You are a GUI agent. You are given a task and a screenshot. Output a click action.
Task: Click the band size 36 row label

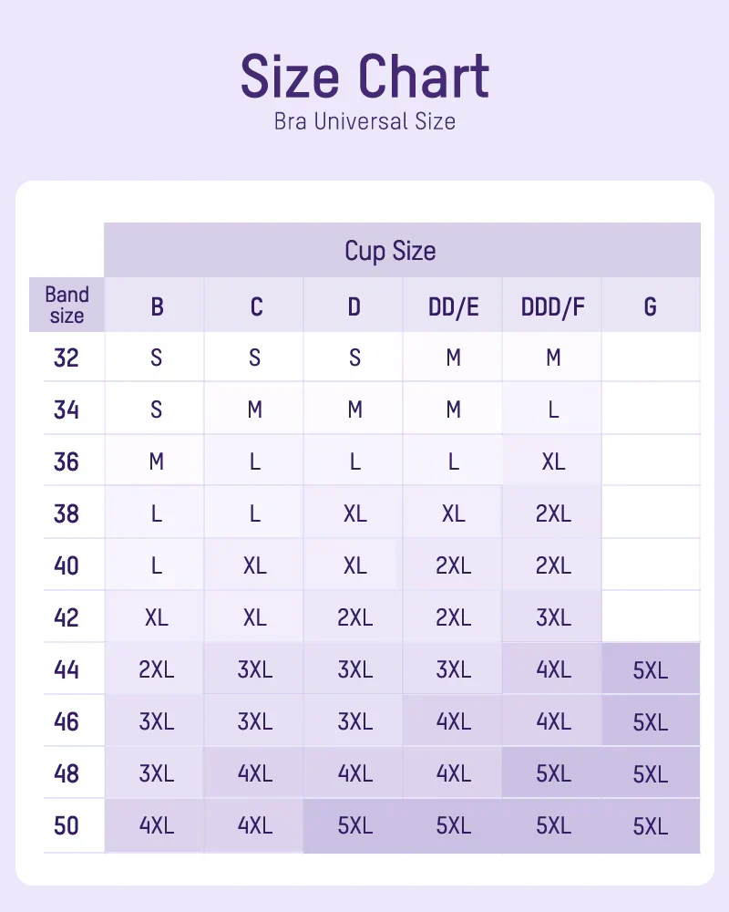pos(67,461)
